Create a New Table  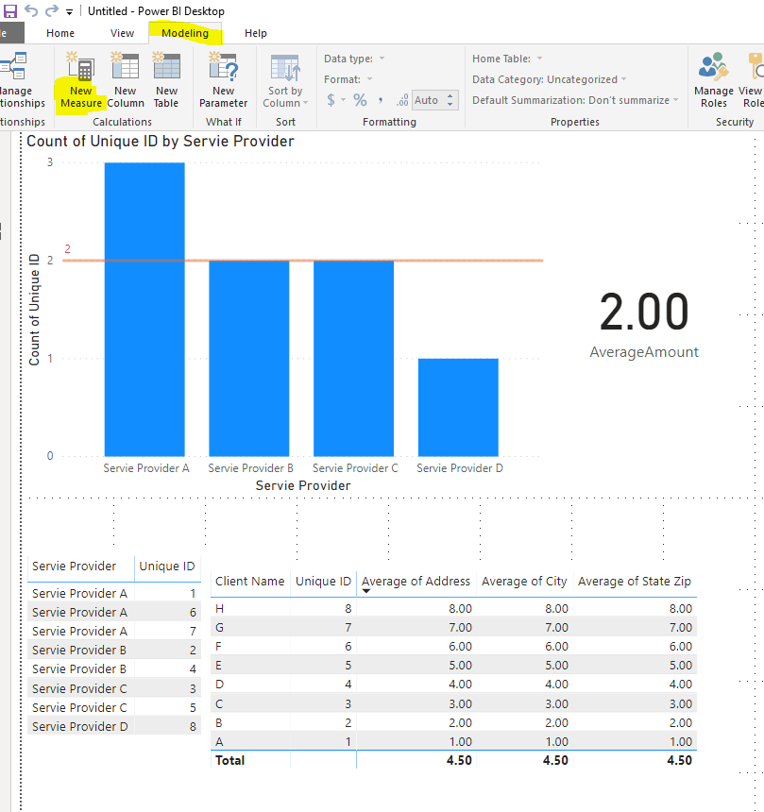(x=166, y=80)
